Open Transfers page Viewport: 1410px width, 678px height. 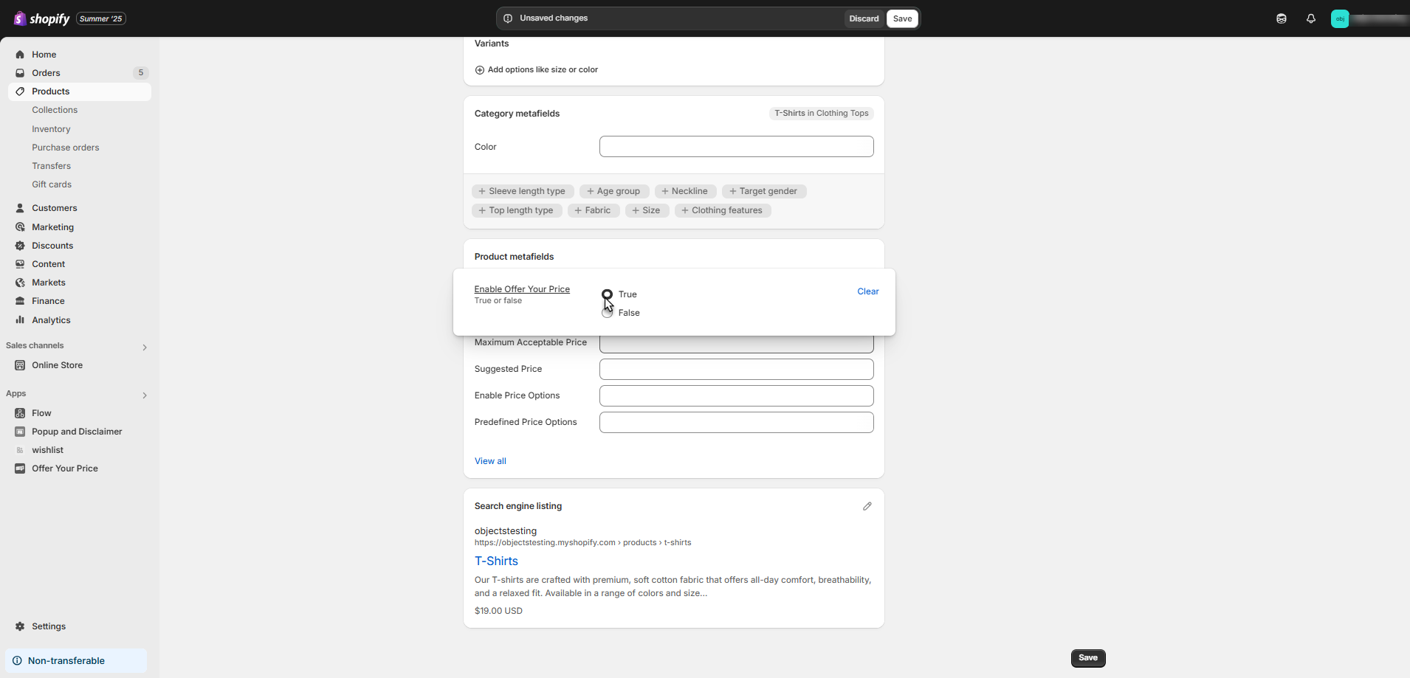[52, 166]
